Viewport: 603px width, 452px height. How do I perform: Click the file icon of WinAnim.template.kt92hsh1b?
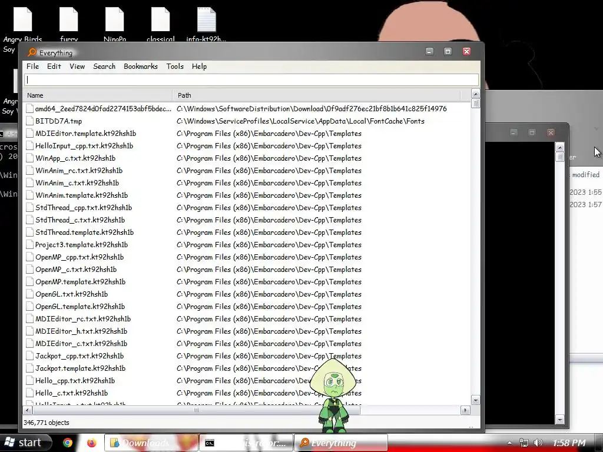click(x=29, y=195)
